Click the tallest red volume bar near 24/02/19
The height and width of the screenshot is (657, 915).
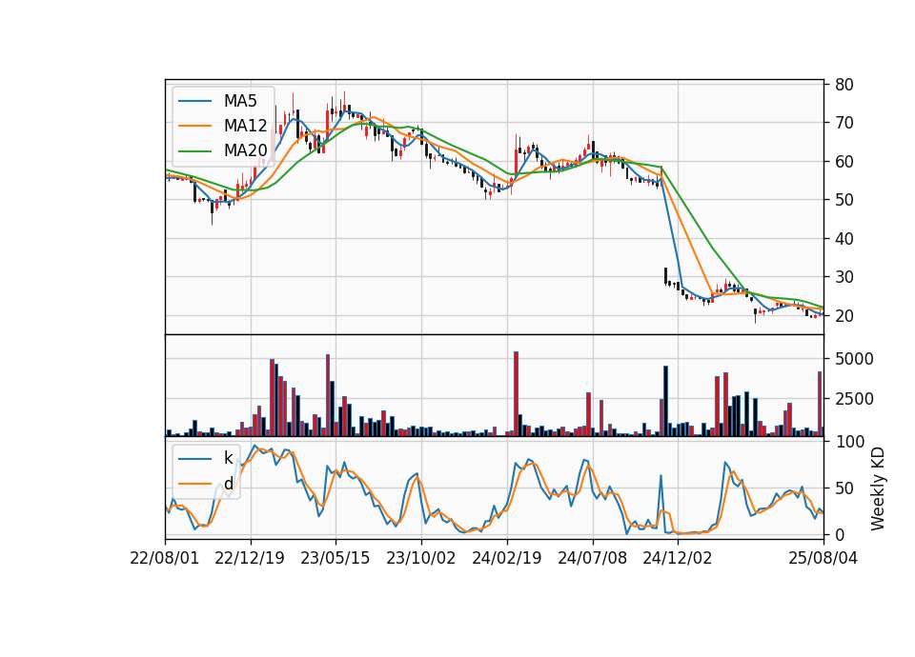pos(516,394)
